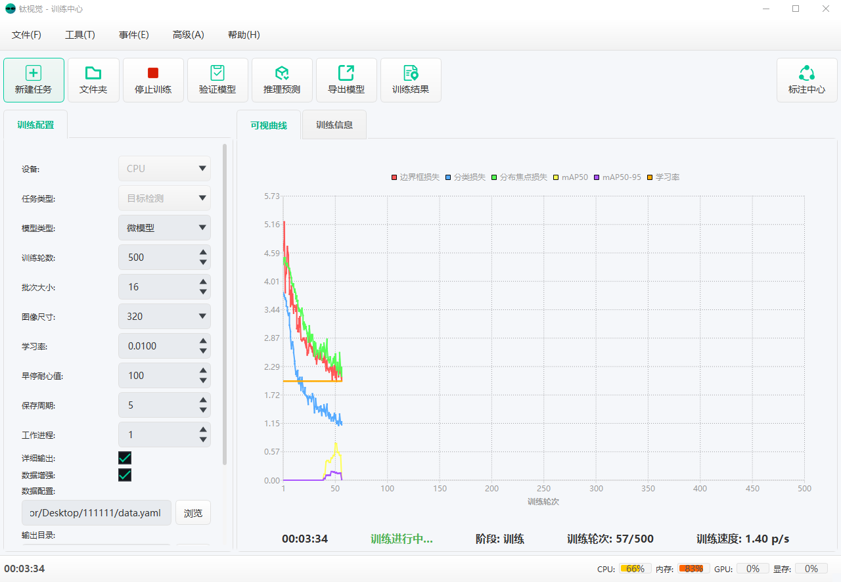Click the data.yaml path field
The height and width of the screenshot is (582, 841).
[x=97, y=513]
